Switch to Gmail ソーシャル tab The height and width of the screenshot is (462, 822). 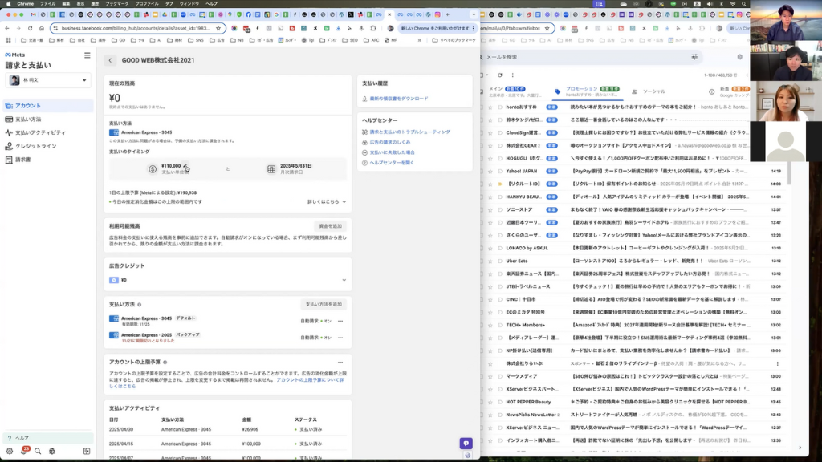click(x=649, y=91)
